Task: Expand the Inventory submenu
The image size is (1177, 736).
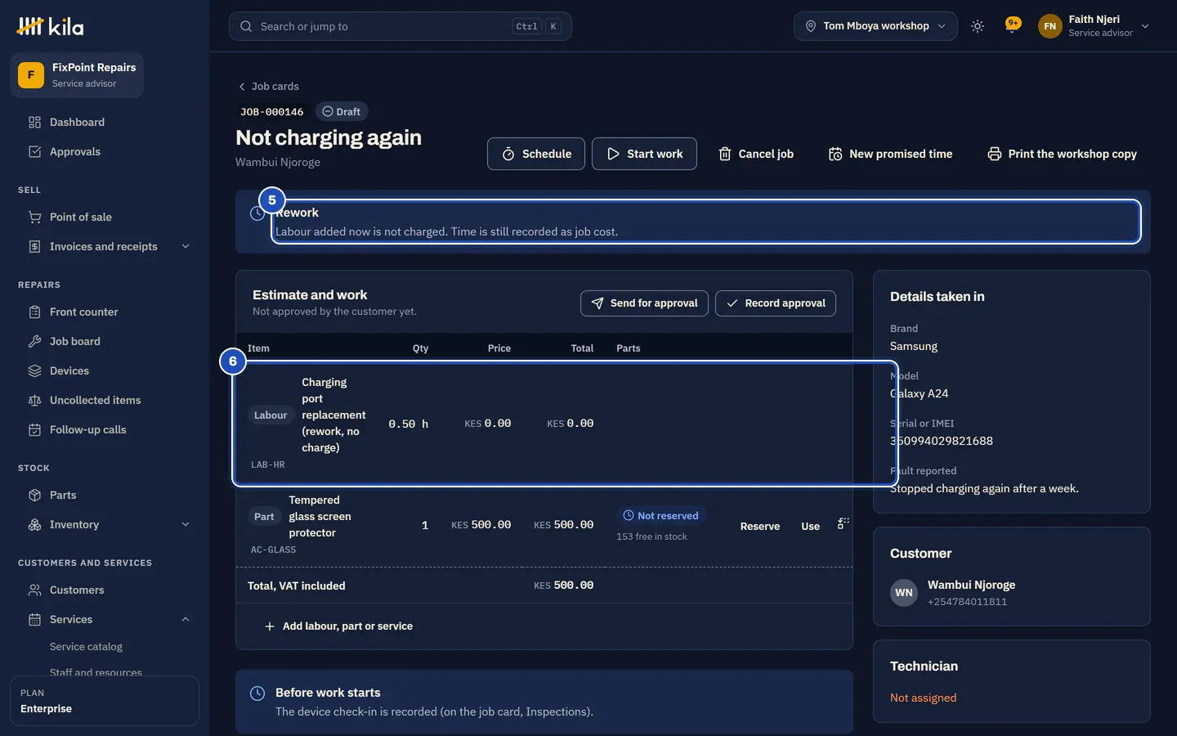Action: click(x=185, y=524)
